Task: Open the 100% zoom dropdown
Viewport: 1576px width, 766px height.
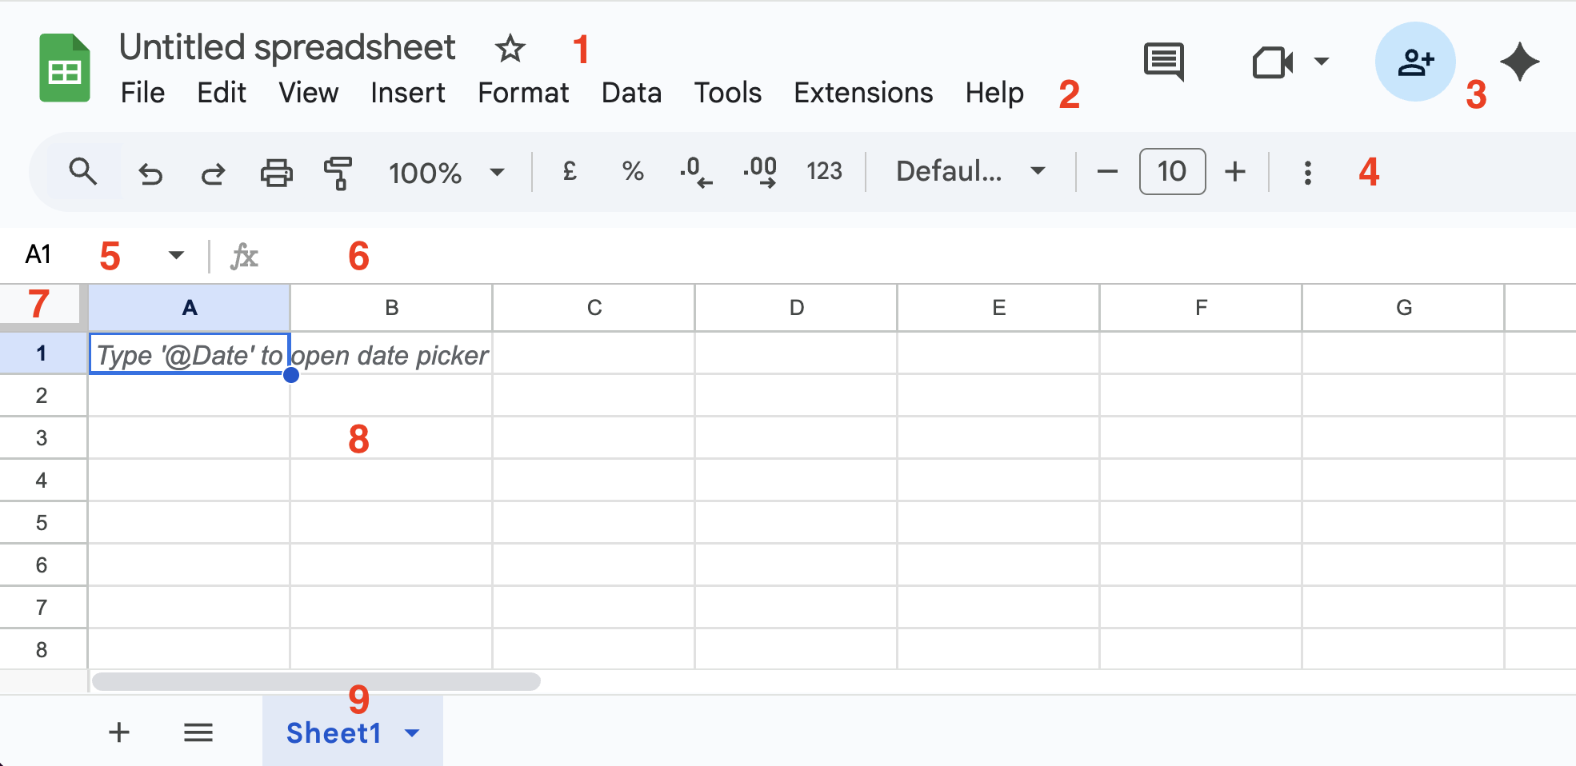Action: 446,173
